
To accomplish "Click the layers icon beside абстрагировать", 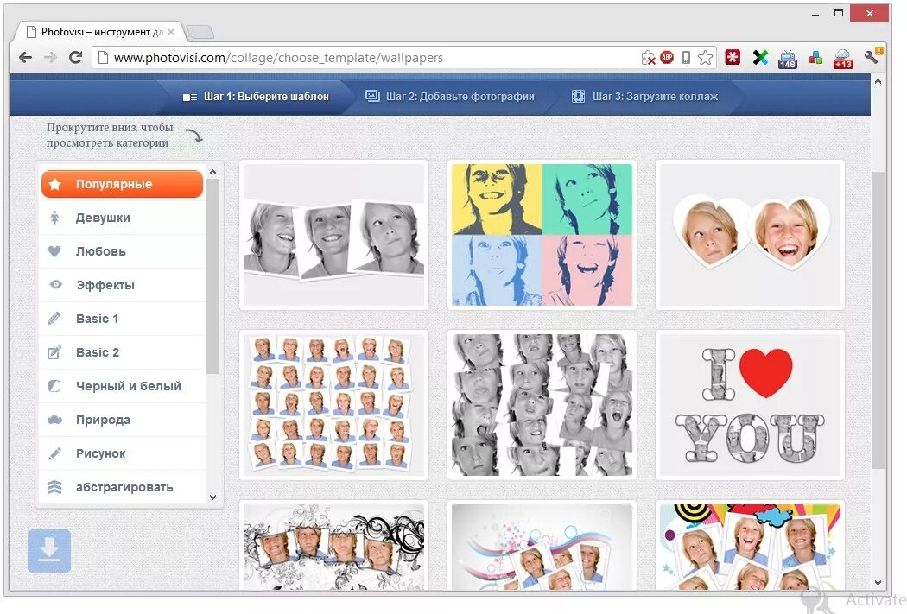I will pyautogui.click(x=54, y=487).
